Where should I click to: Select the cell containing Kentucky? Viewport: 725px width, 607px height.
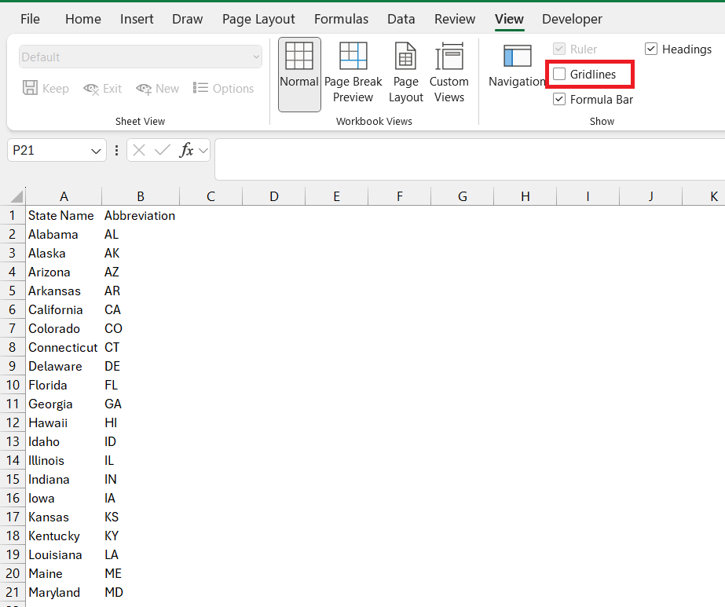click(64, 536)
